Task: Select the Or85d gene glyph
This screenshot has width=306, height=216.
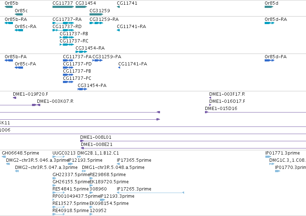Action: (x=269, y=7)
